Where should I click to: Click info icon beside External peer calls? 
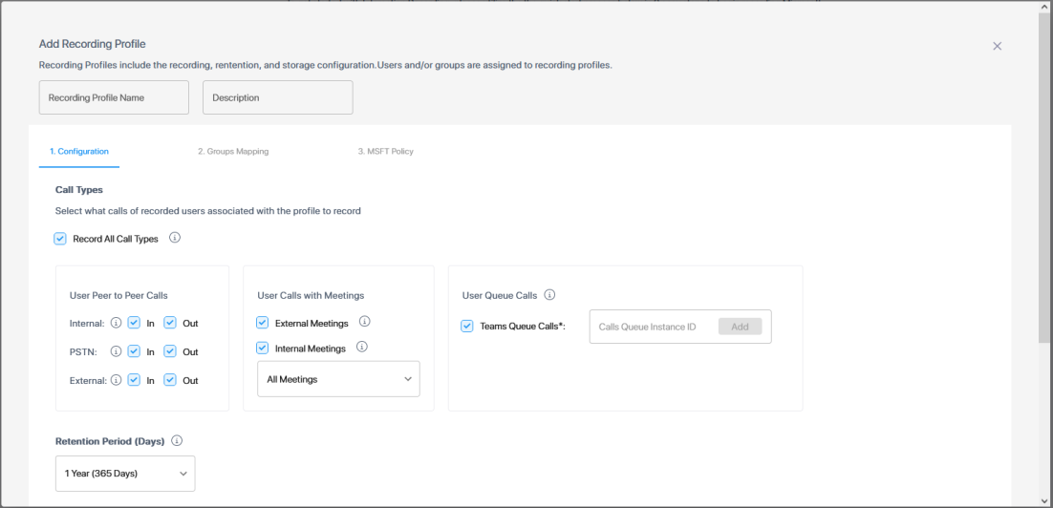point(116,380)
